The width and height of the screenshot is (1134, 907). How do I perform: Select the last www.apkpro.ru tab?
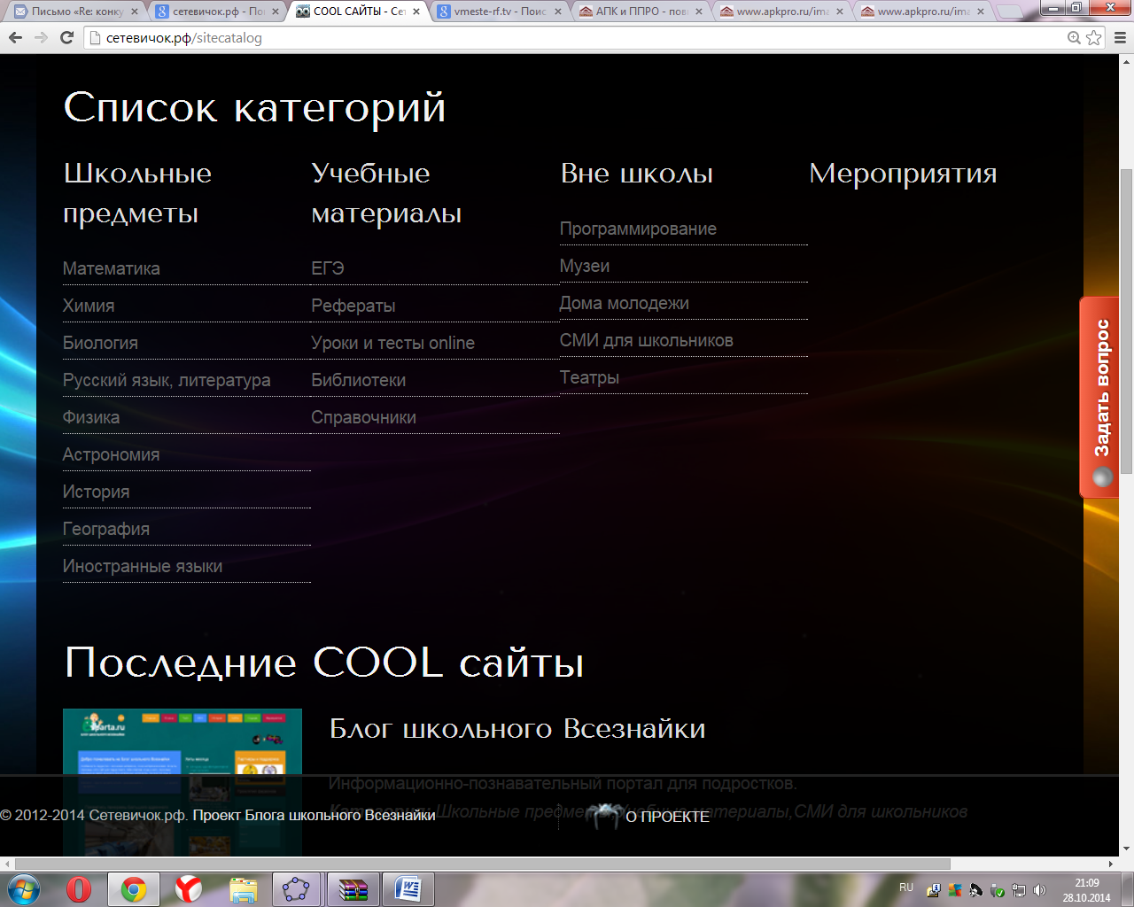(921, 12)
